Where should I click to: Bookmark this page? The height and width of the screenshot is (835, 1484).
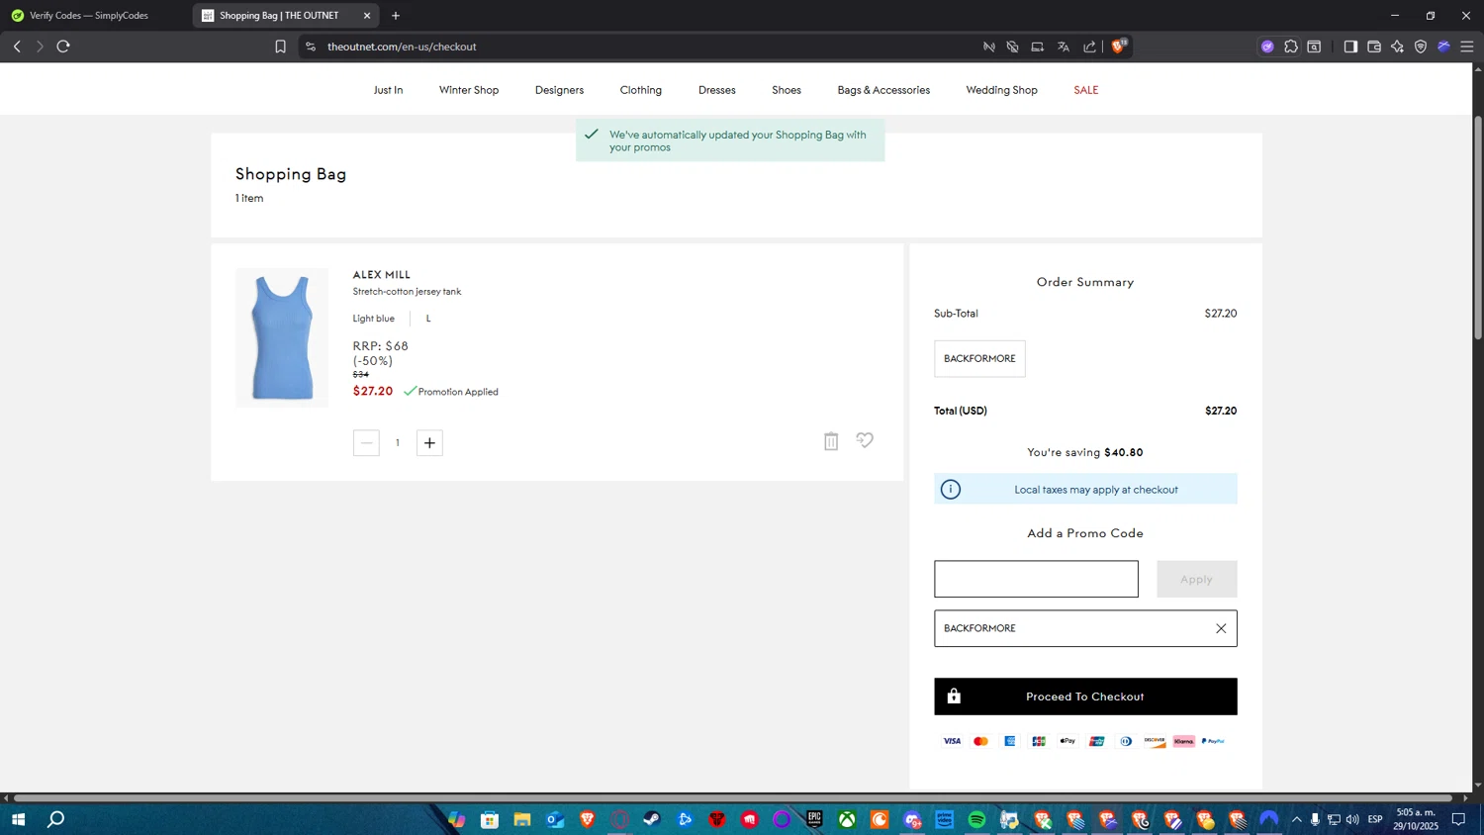tap(280, 46)
